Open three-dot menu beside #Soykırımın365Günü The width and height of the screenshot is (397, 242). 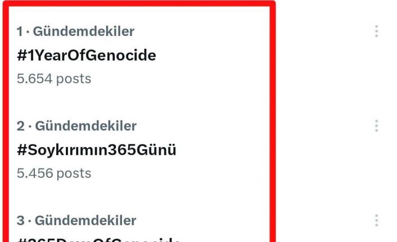377,126
